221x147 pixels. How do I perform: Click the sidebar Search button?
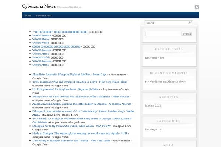[186, 34]
